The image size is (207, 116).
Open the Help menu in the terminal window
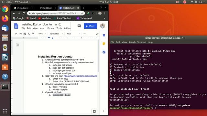coord(150,42)
